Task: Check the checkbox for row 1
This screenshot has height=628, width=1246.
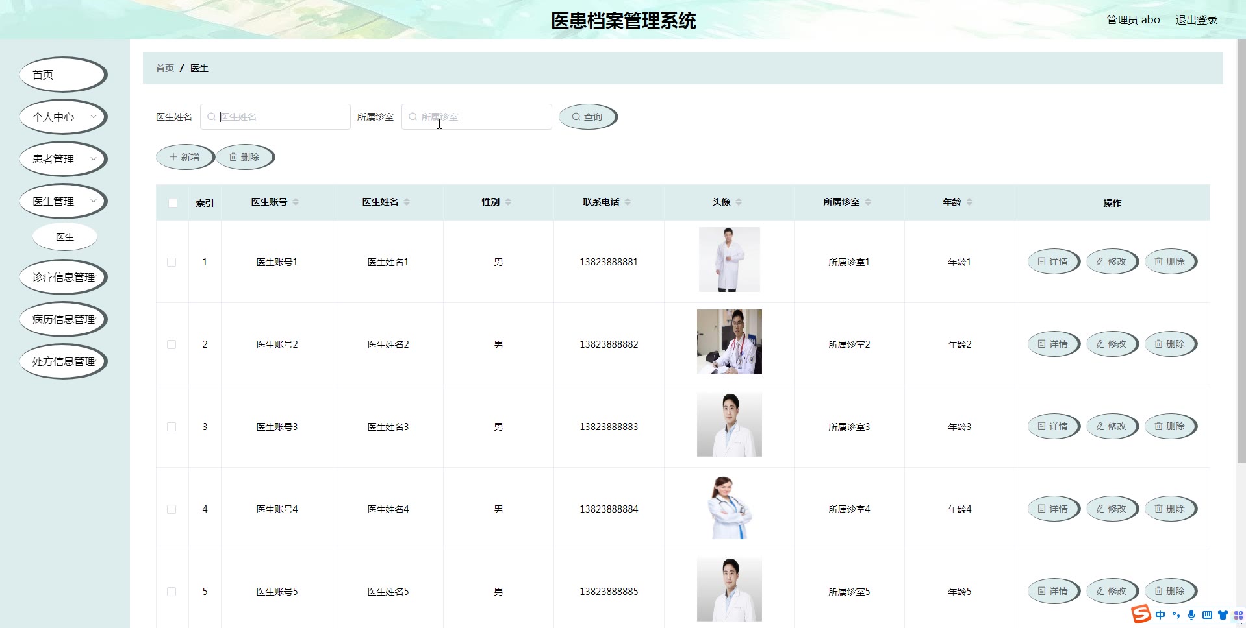Action: pyautogui.click(x=172, y=262)
